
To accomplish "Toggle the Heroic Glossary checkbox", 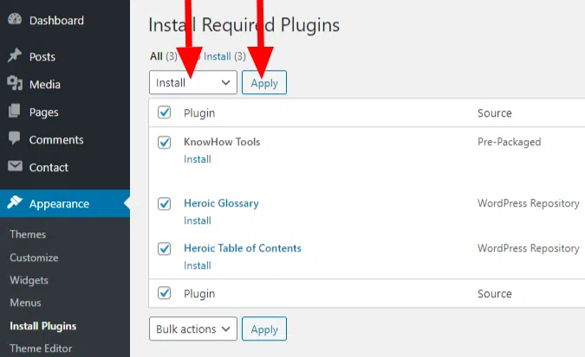I will coord(165,204).
